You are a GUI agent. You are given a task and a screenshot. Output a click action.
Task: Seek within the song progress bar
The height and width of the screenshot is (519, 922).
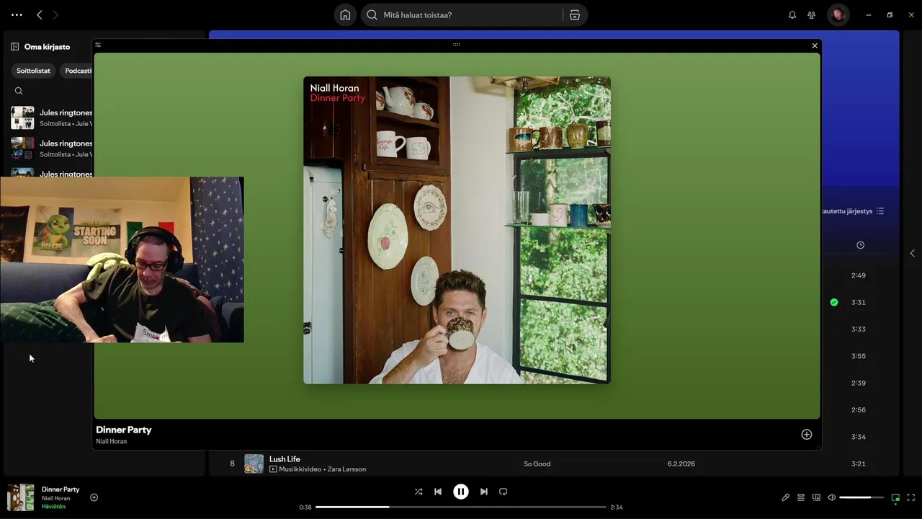(x=461, y=507)
